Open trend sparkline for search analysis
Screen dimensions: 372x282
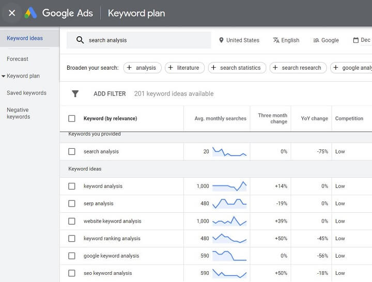coord(229,151)
